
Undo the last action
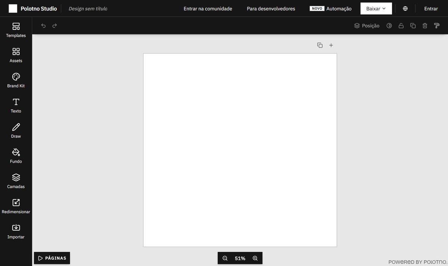click(43, 26)
